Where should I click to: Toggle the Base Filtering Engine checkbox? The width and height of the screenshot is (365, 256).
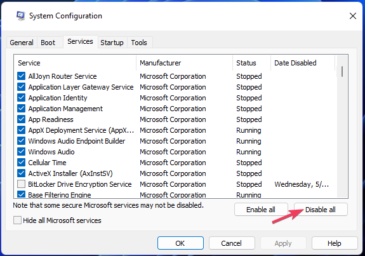click(21, 194)
